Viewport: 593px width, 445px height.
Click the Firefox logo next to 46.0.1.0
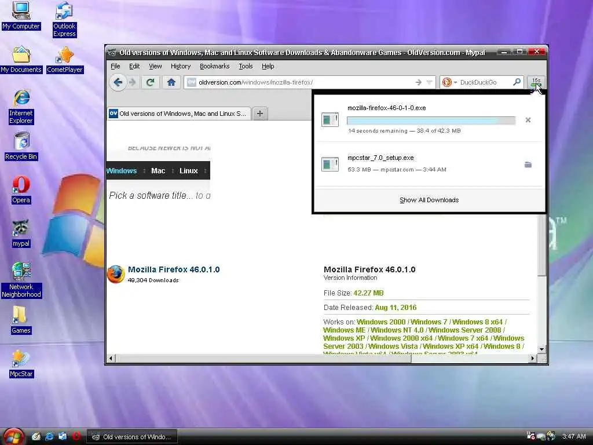point(116,274)
